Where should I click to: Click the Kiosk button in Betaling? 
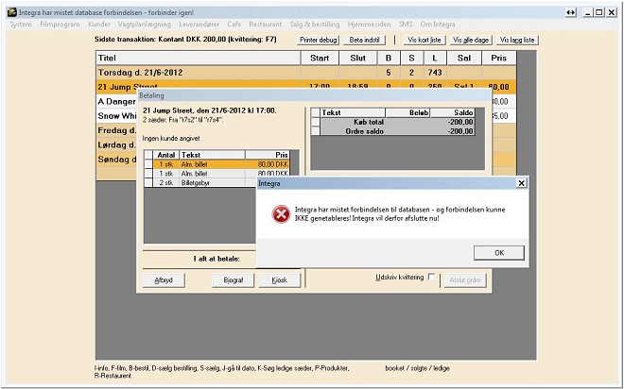[x=279, y=280]
